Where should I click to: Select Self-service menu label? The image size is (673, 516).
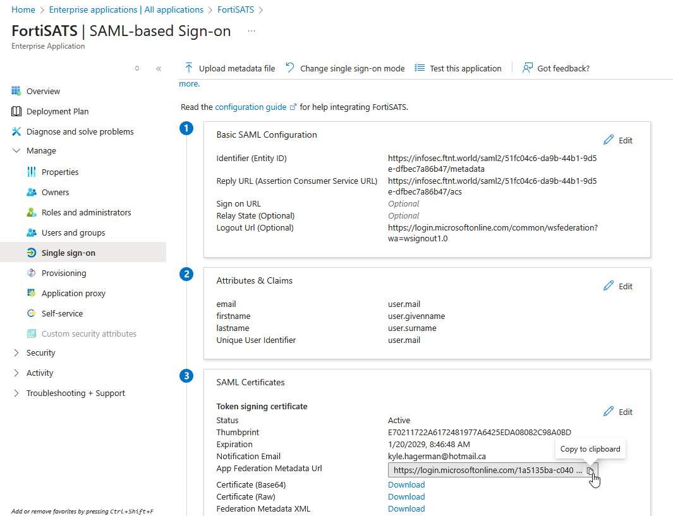(x=62, y=313)
